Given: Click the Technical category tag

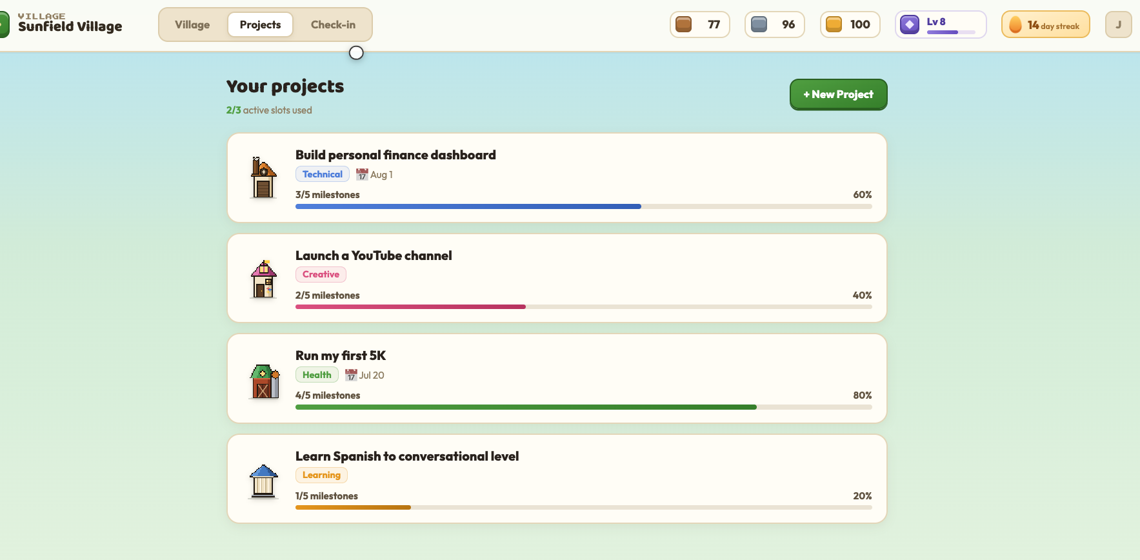Looking at the screenshot, I should point(323,174).
